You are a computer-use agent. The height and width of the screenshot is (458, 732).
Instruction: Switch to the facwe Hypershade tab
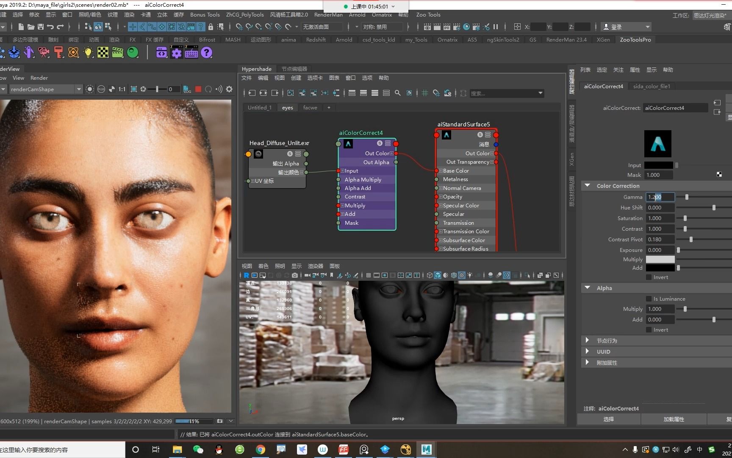(x=310, y=108)
